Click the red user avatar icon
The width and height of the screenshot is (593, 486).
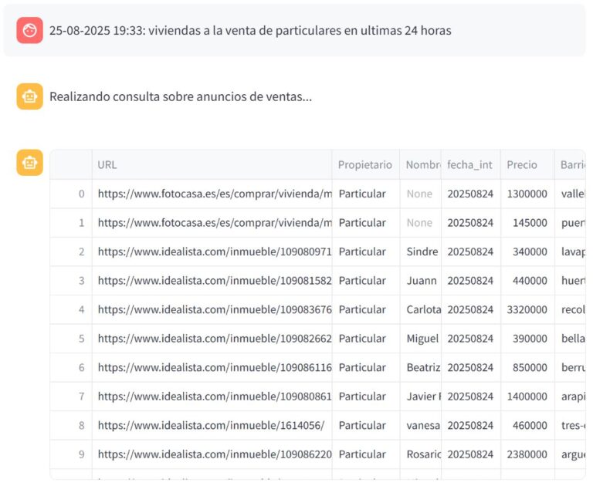point(29,30)
